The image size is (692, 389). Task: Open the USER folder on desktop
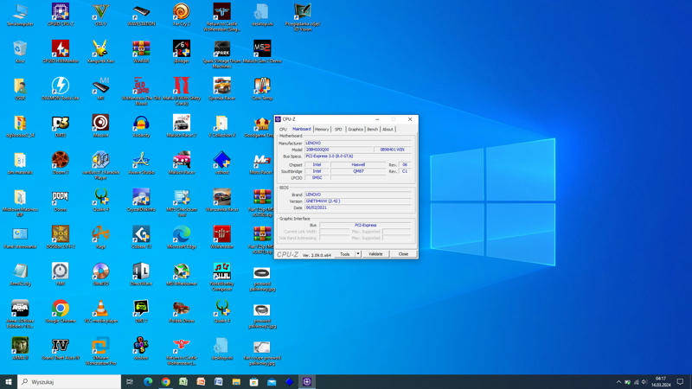tap(20, 89)
